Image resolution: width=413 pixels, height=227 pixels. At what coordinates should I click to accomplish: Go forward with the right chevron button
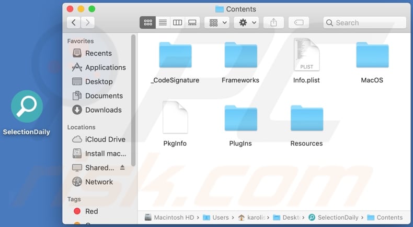(x=88, y=22)
